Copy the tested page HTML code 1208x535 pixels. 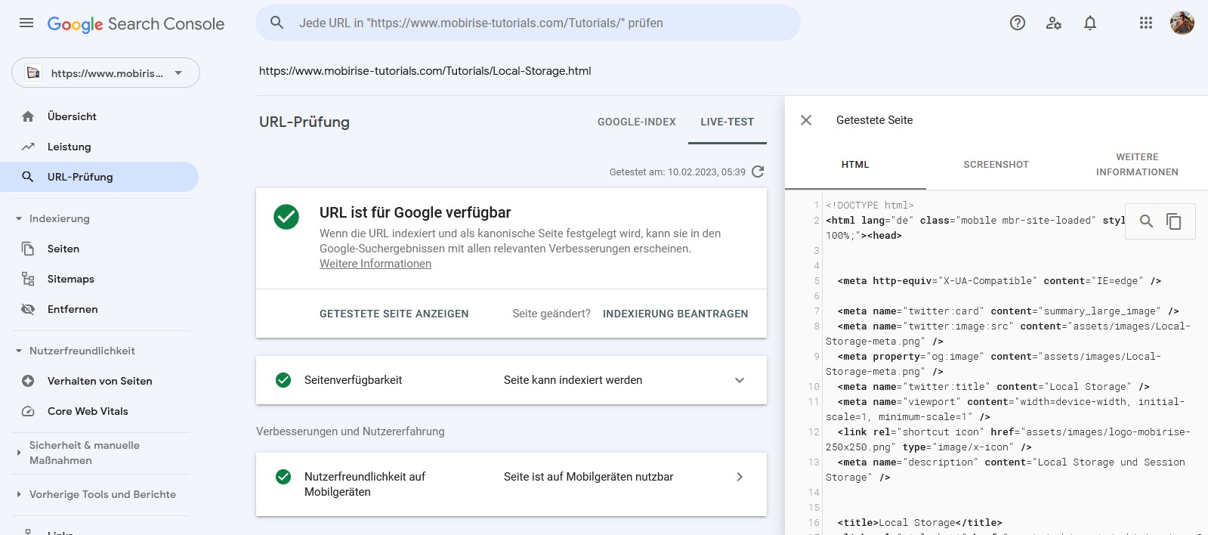point(1174,221)
